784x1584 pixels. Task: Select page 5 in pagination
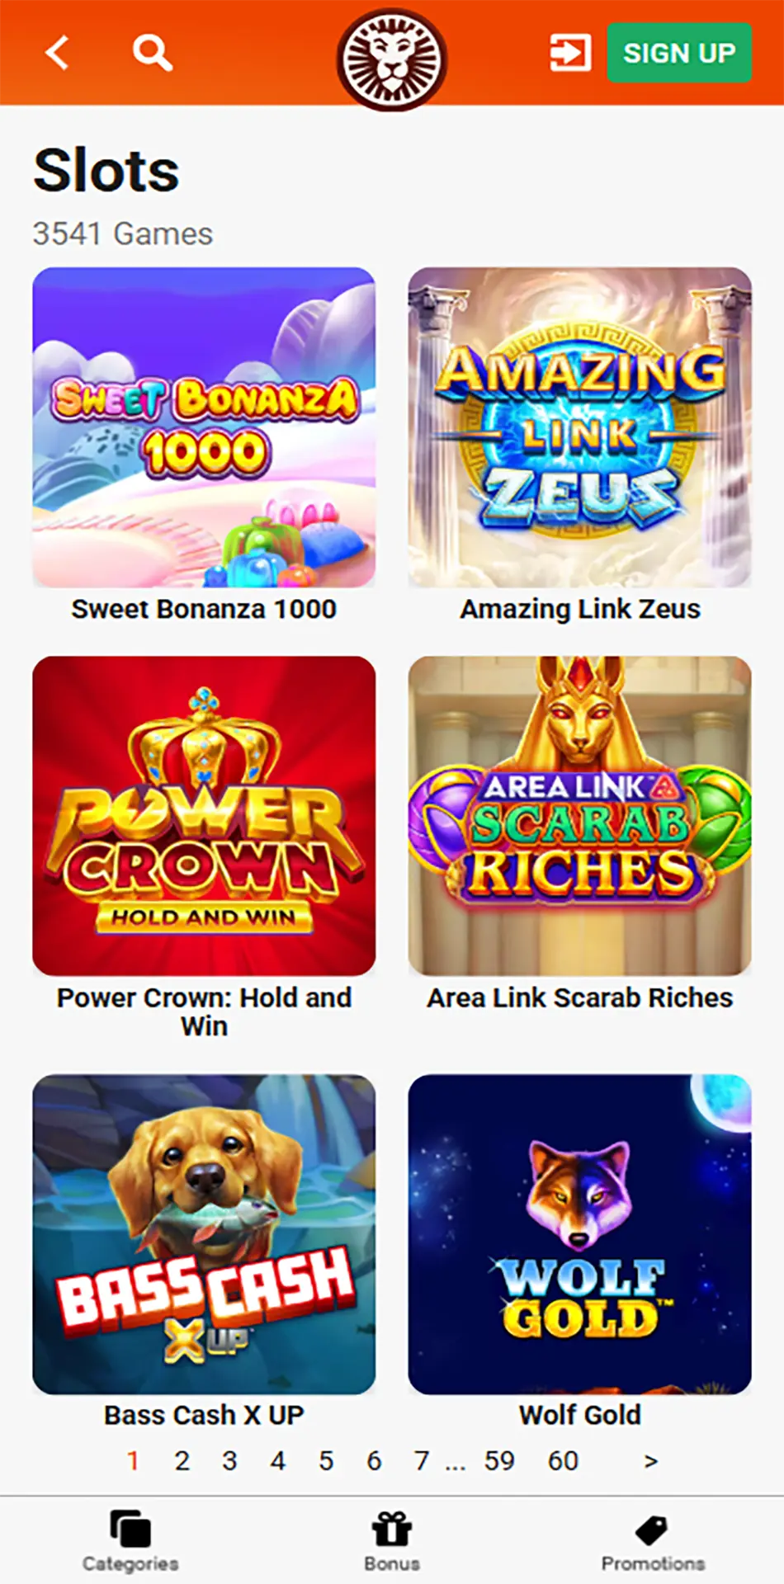point(326,1461)
